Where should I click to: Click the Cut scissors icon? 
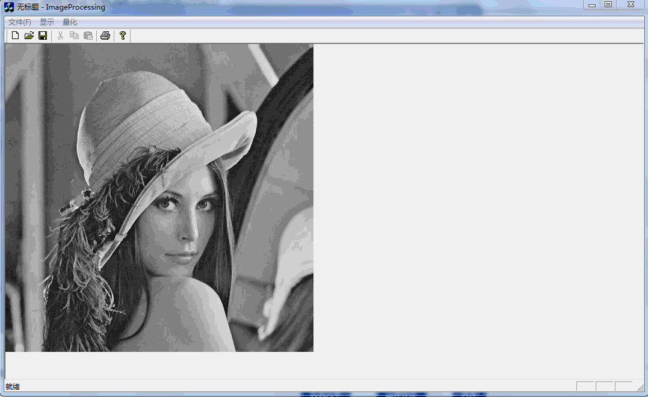click(60, 35)
